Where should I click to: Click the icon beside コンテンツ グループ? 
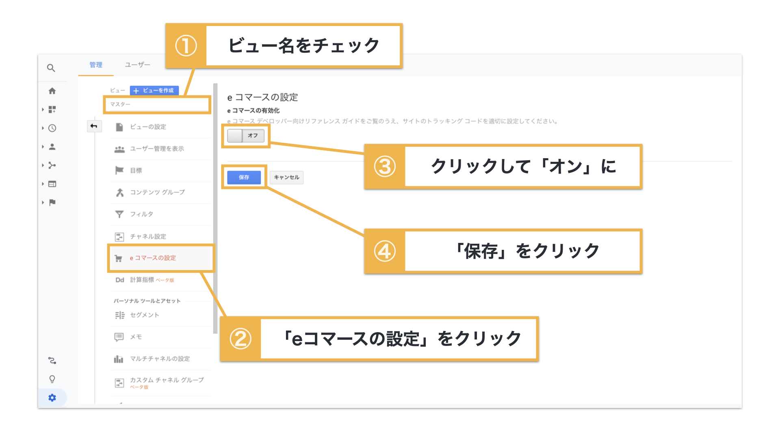click(x=119, y=192)
